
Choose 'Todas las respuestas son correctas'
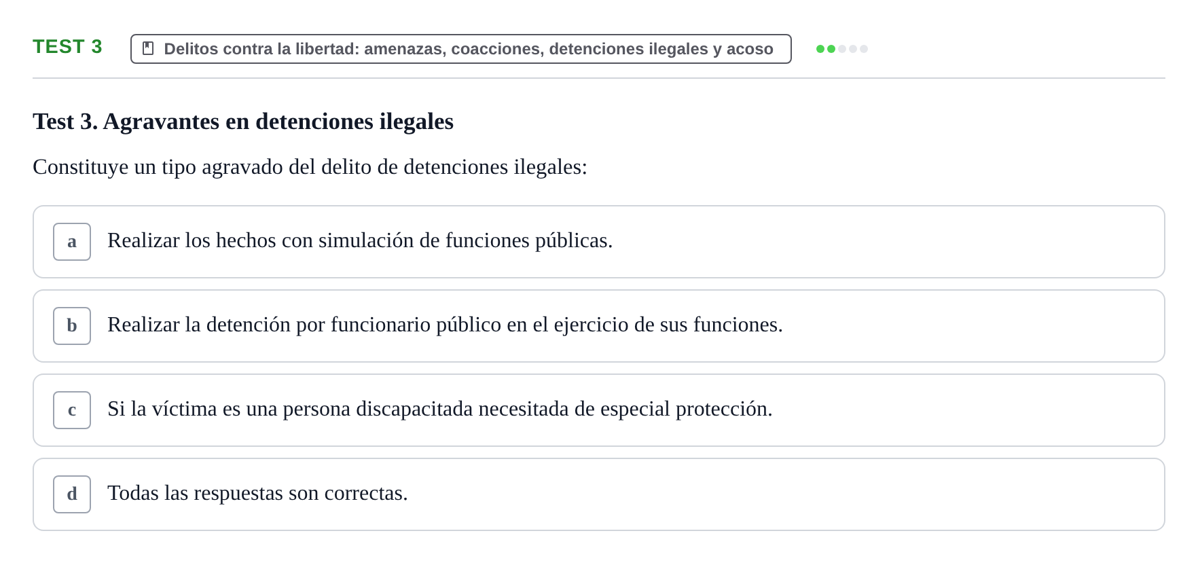[257, 493]
